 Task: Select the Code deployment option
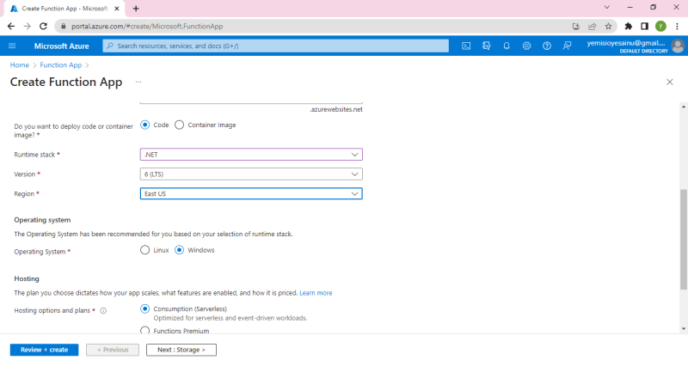tap(144, 125)
